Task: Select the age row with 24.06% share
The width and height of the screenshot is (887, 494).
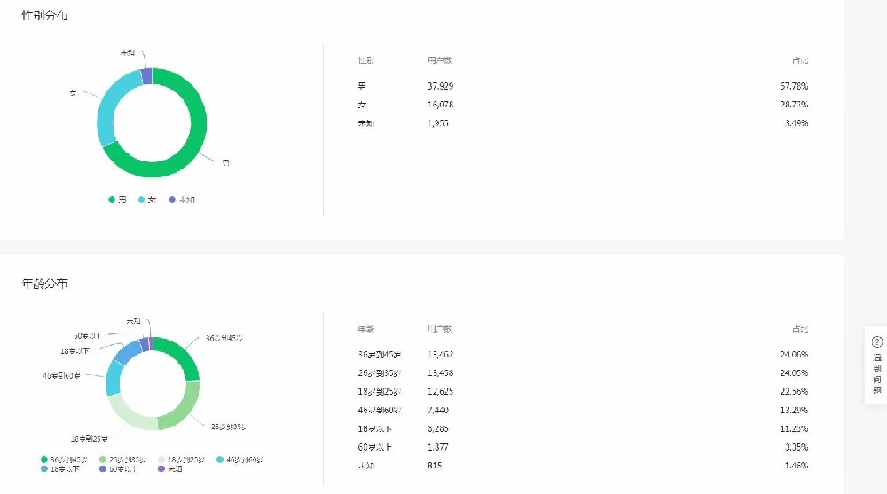Action: (x=583, y=355)
